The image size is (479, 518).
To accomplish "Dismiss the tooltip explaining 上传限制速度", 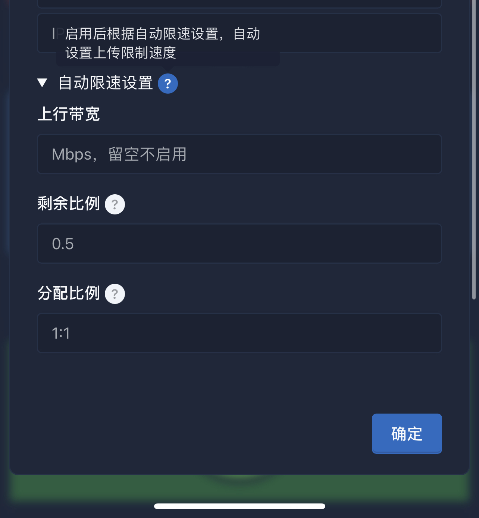I will 164,43.
